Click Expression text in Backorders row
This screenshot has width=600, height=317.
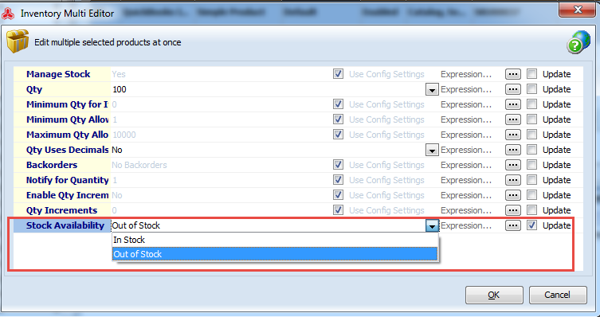(x=466, y=165)
